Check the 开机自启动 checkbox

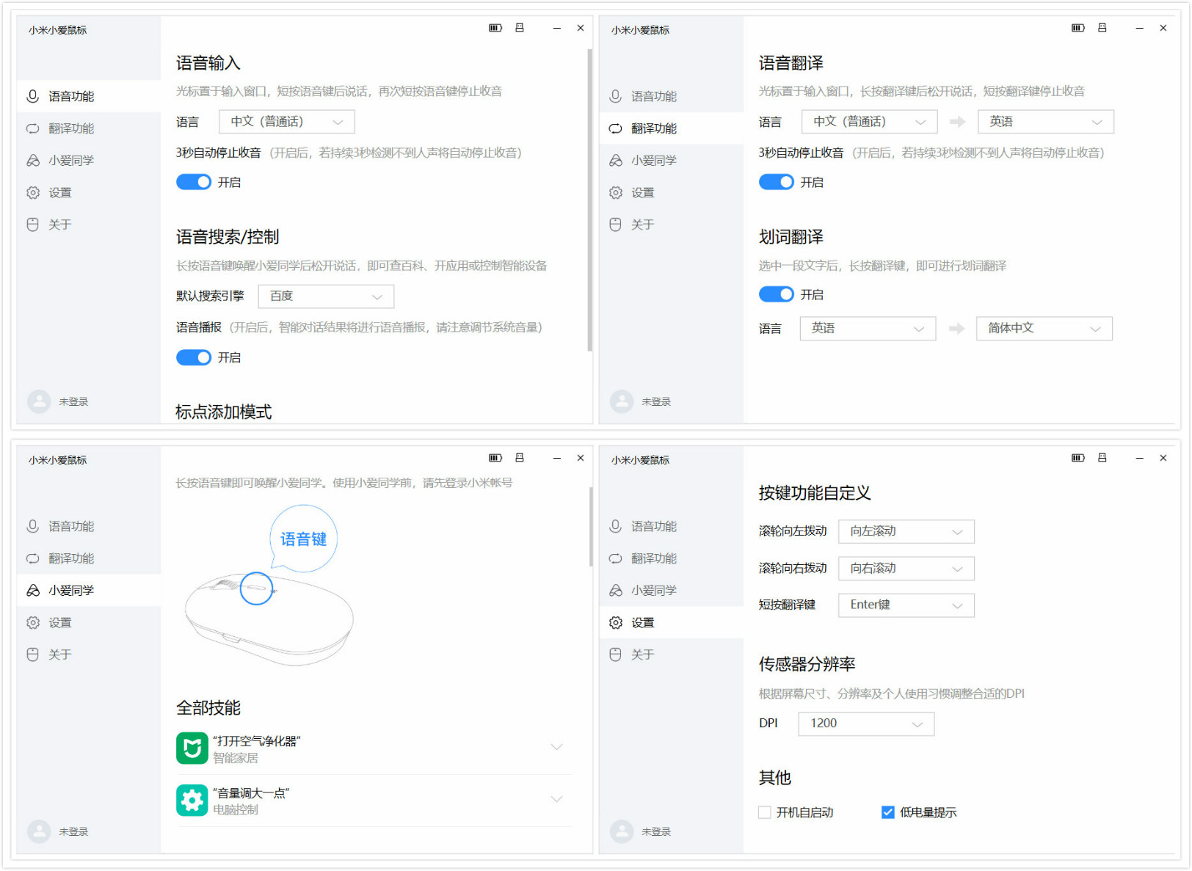coord(765,812)
